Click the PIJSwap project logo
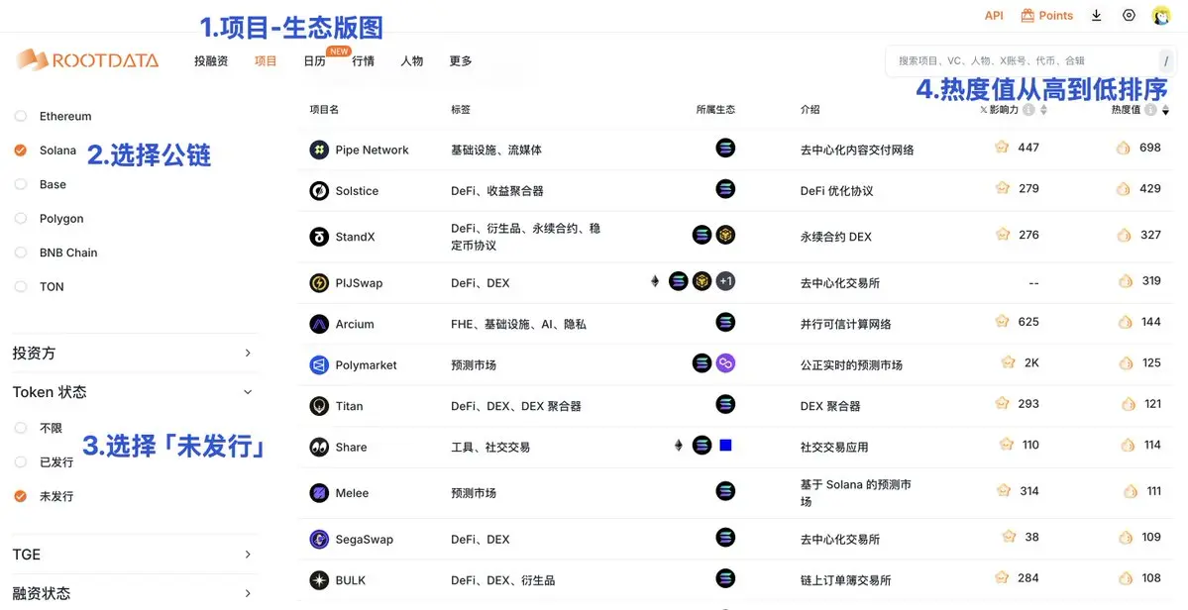This screenshot has width=1188, height=610. click(x=319, y=283)
